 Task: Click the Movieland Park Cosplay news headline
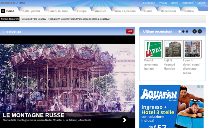point(34,19)
